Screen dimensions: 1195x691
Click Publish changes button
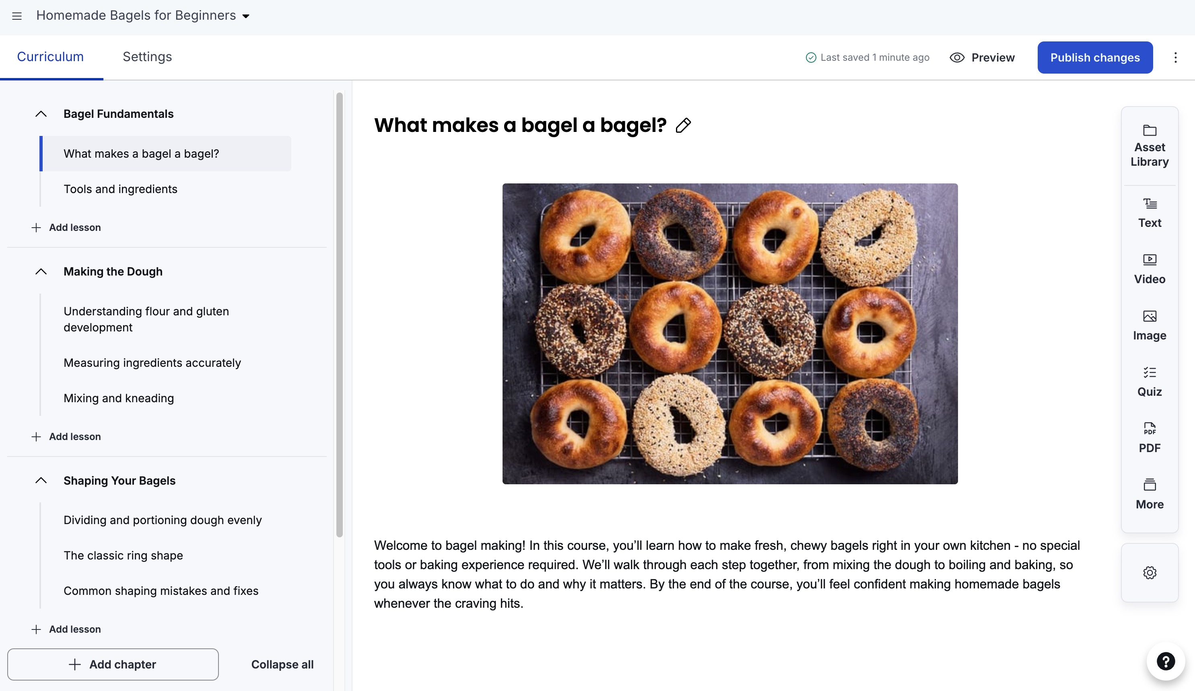coord(1095,58)
